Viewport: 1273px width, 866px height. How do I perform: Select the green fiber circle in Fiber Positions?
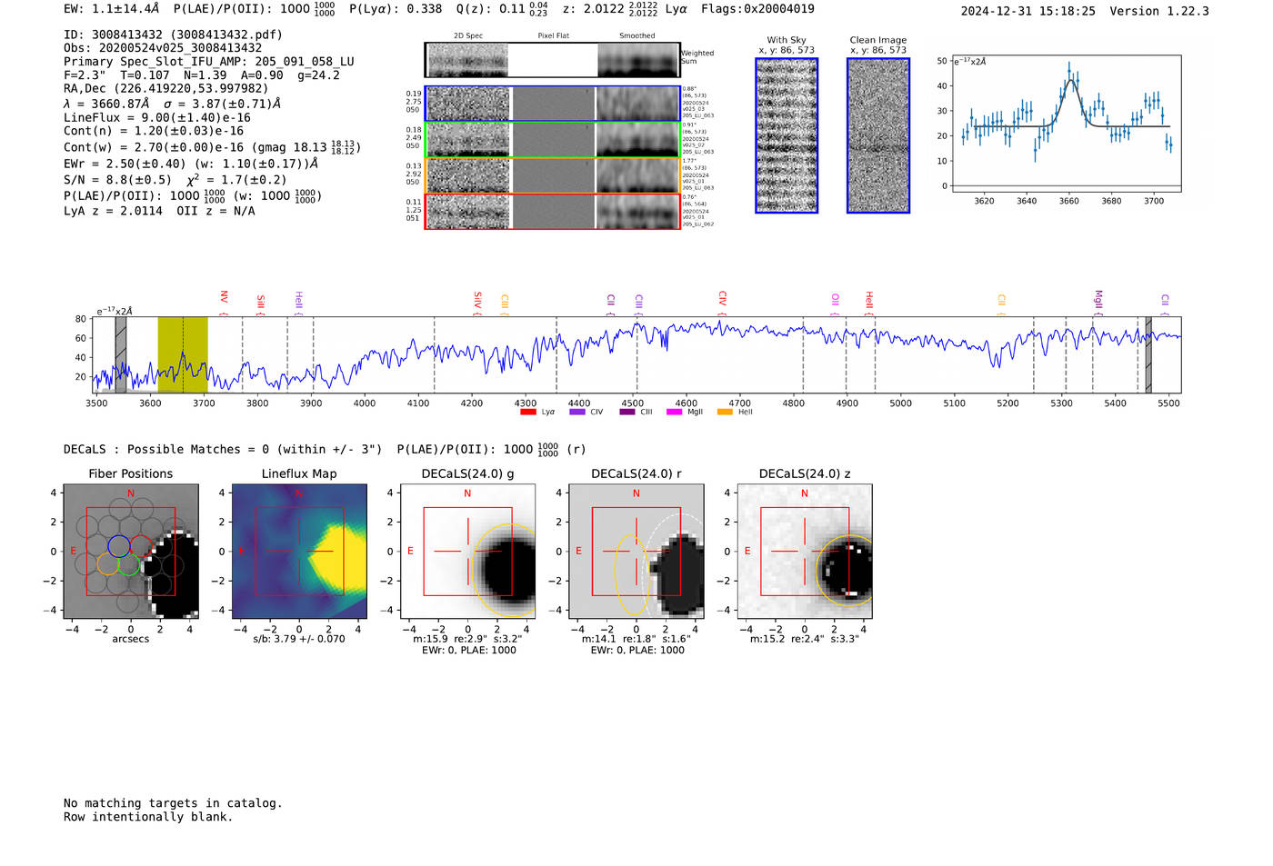(129, 563)
